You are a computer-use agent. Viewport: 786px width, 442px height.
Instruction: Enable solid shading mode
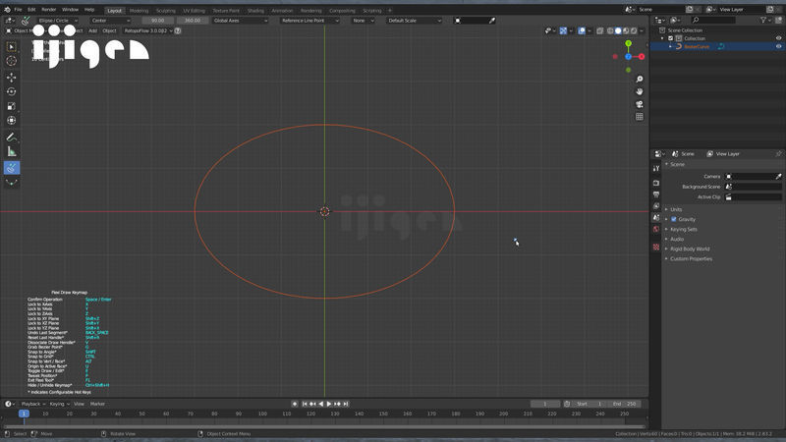pyautogui.click(x=618, y=30)
